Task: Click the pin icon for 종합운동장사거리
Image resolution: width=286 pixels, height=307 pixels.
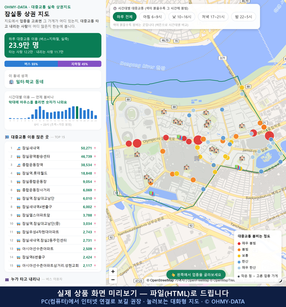Action: click(95, 190)
